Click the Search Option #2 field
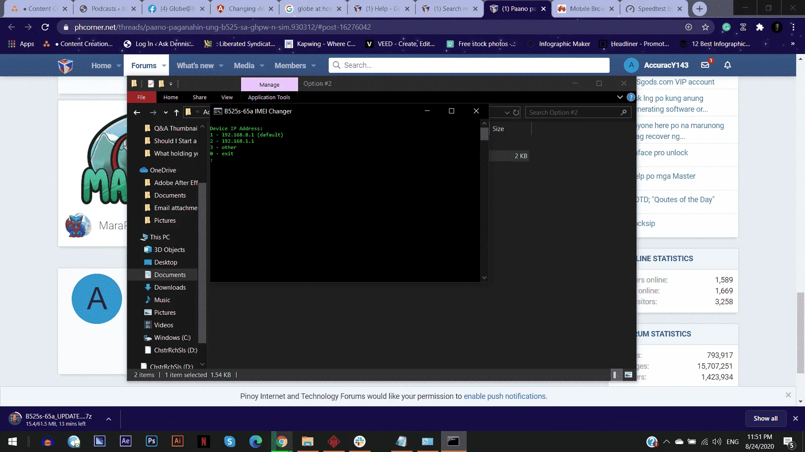805x452 pixels. point(578,112)
